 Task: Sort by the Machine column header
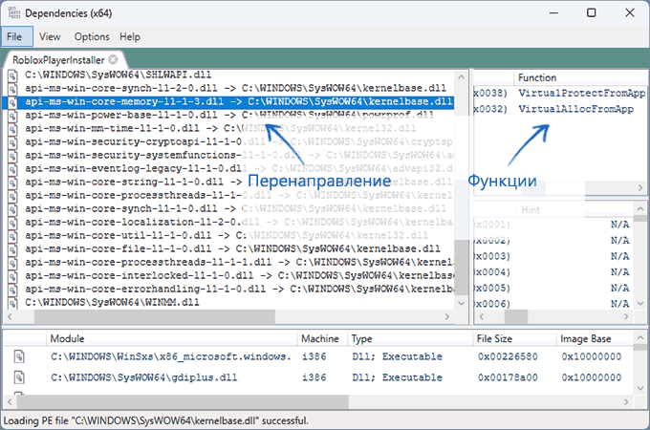click(320, 339)
